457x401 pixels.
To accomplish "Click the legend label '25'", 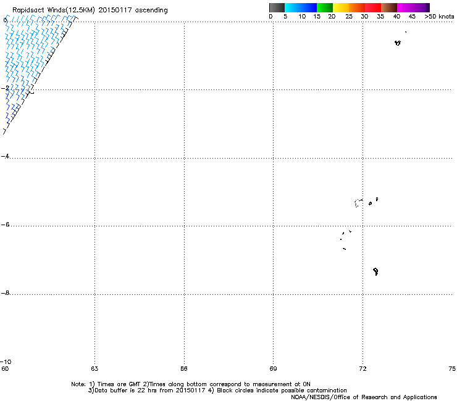I will click(x=349, y=17).
